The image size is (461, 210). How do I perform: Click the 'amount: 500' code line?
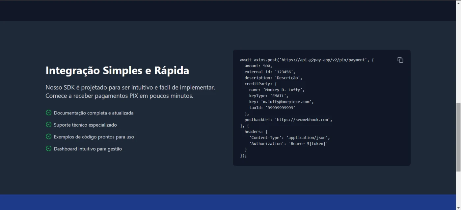(258, 66)
